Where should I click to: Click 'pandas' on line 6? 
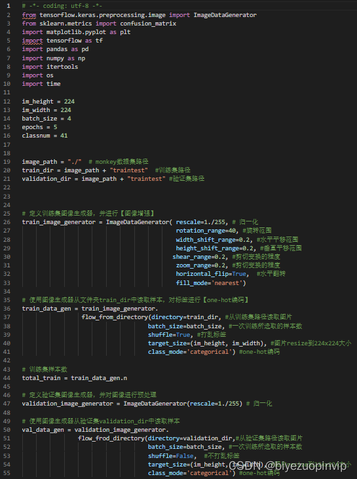(x=57, y=49)
